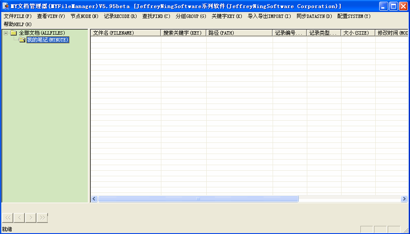The height and width of the screenshot is (234, 410).
Task: Click the app icon in the title bar
Action: pyautogui.click(x=6, y=6)
